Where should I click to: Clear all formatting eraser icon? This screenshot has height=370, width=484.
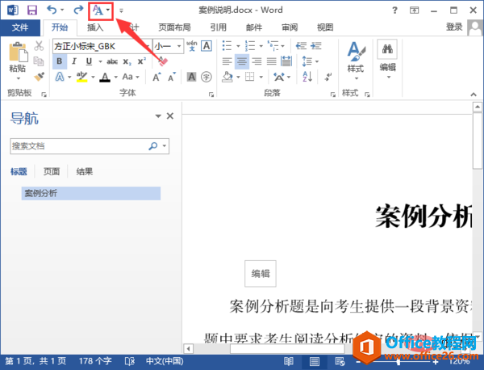162,61
